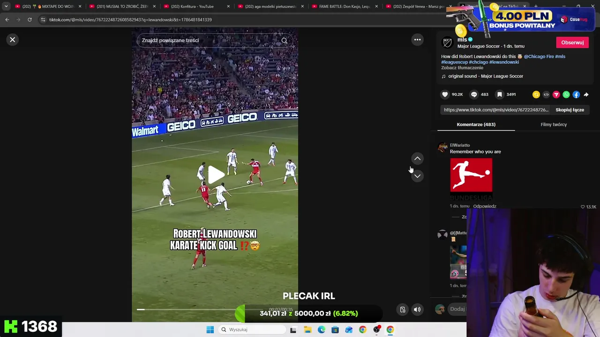Share the video to Facebook

pos(576,95)
